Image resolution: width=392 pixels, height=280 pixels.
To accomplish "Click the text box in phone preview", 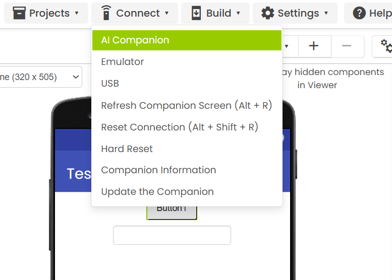I will click(x=172, y=235).
